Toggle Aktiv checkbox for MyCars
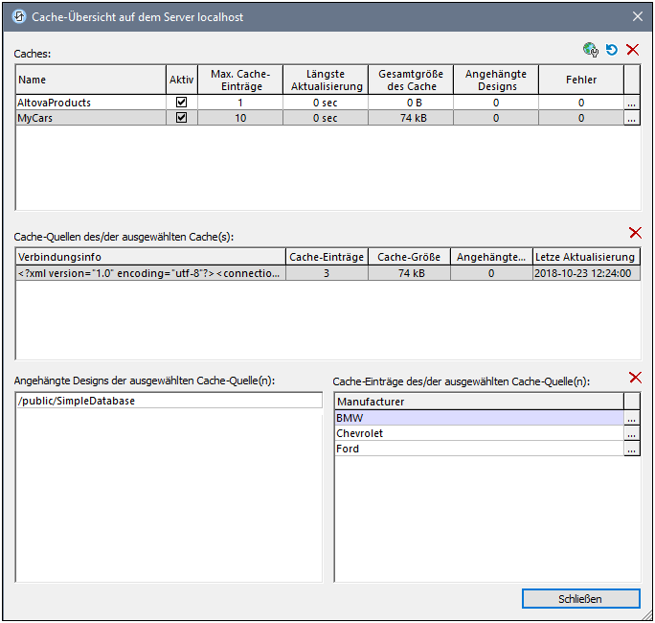Screen dimensions: 655x623 (x=181, y=119)
